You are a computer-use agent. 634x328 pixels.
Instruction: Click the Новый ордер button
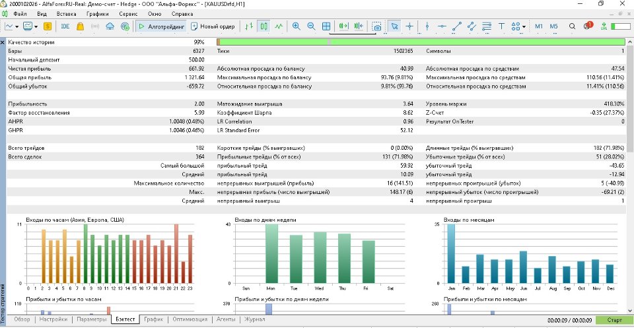click(213, 26)
